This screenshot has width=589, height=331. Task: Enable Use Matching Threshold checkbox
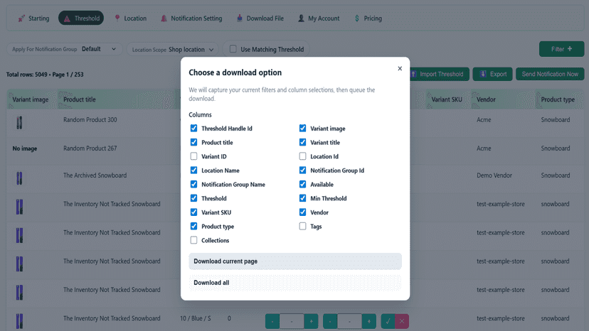[233, 49]
